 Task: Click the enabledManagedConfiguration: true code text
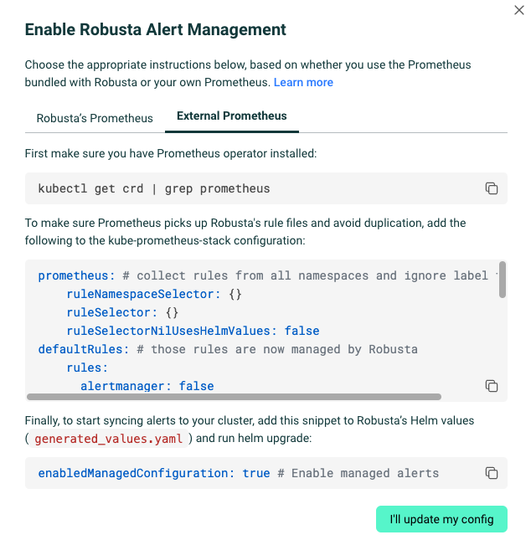tap(154, 473)
